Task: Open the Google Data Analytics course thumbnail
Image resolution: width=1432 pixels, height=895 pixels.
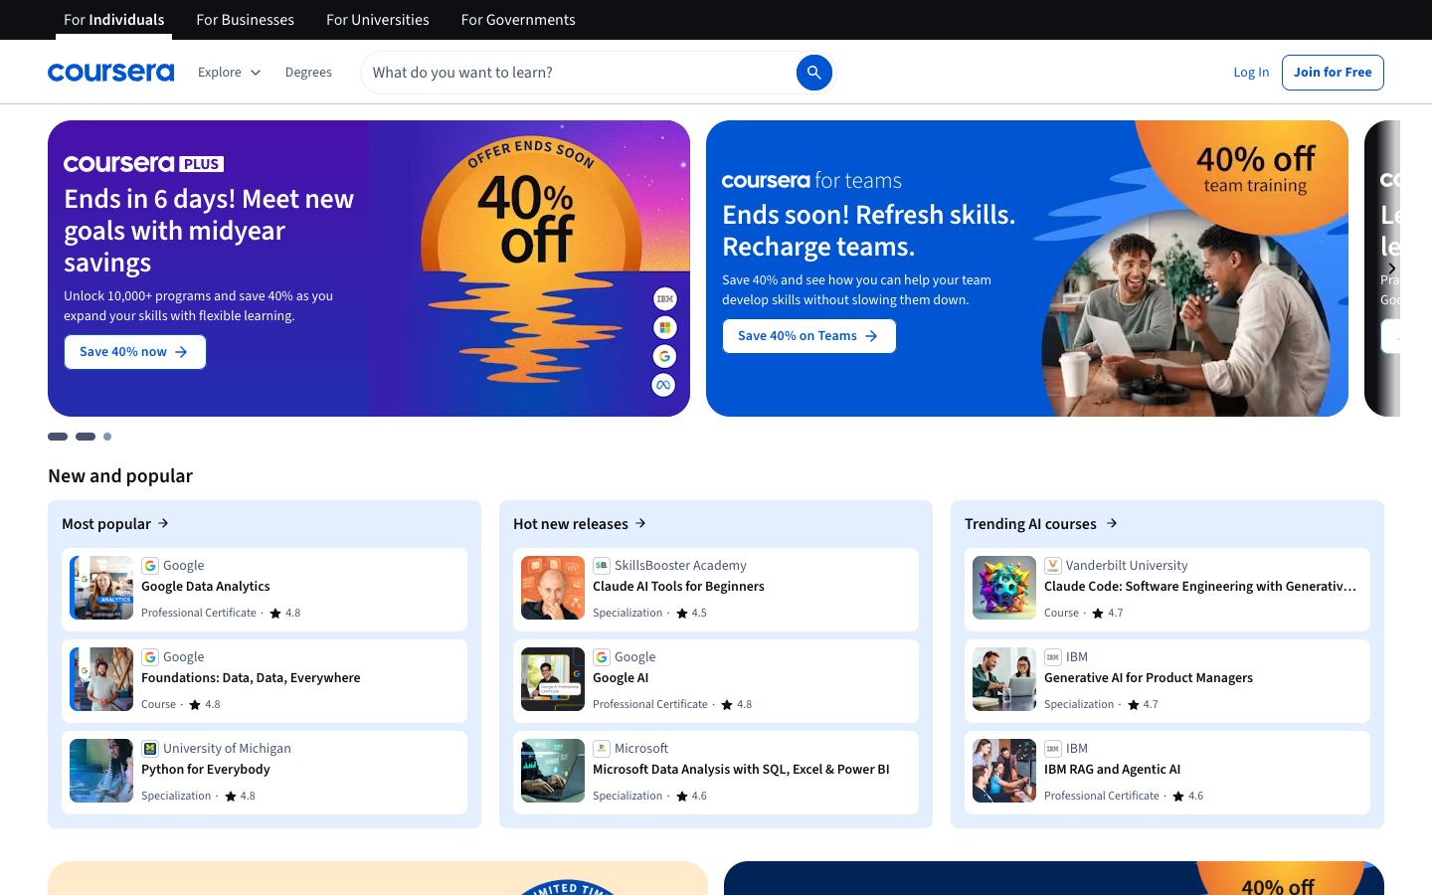Action: pos(101,588)
